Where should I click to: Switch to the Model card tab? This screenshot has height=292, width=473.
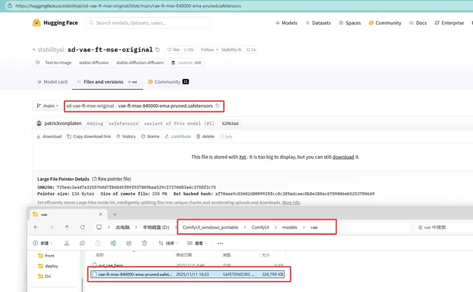pos(52,82)
